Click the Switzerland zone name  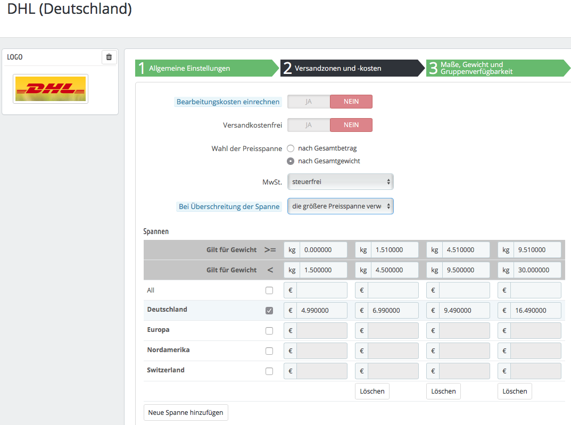point(165,370)
